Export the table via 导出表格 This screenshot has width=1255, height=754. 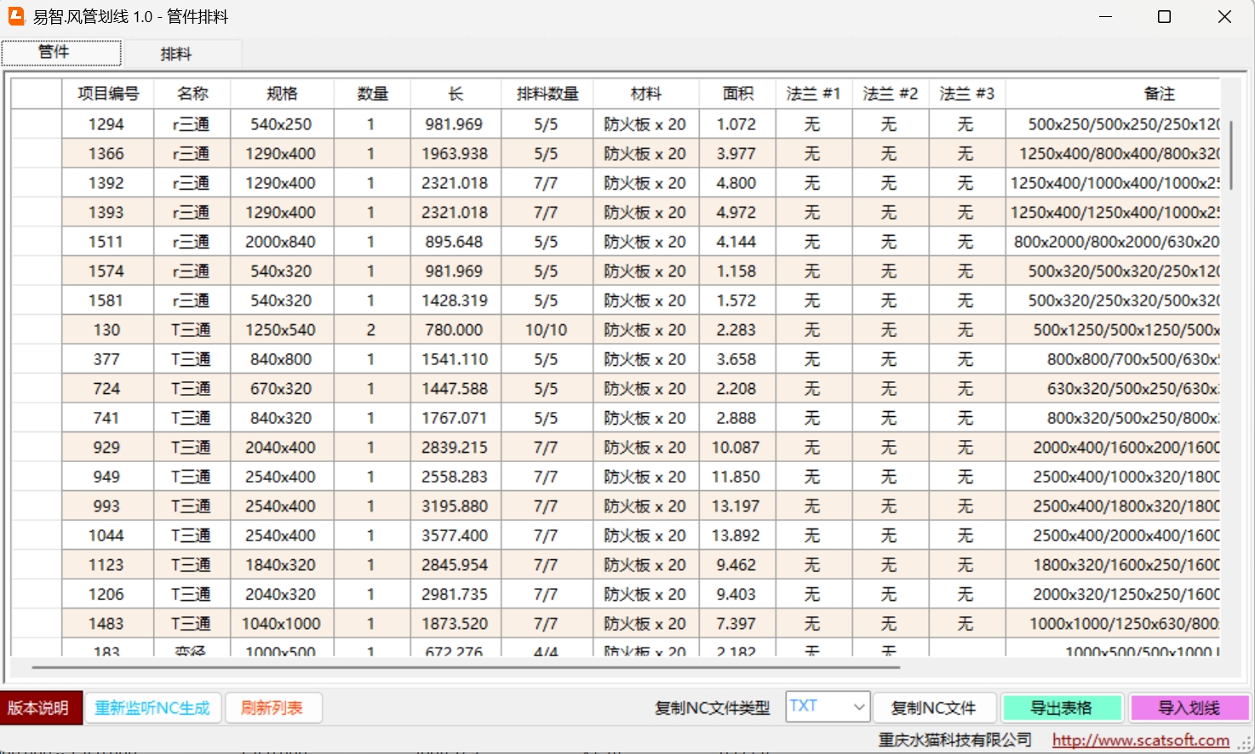click(x=1061, y=708)
